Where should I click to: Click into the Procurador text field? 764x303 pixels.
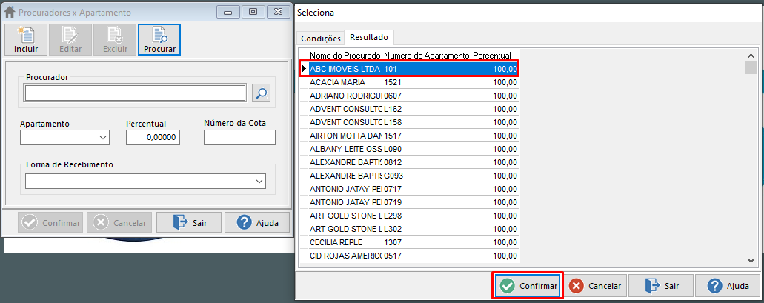(136, 93)
